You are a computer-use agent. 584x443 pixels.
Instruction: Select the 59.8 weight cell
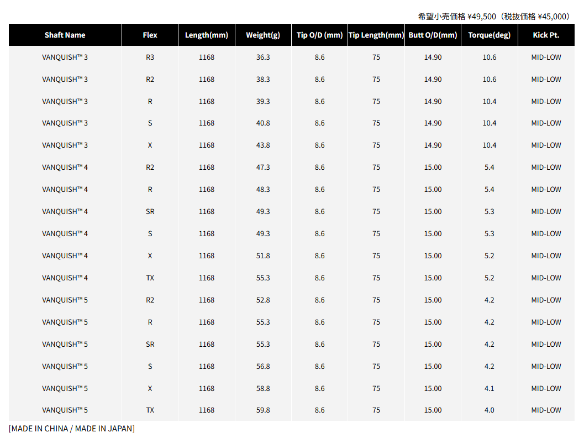point(263,410)
